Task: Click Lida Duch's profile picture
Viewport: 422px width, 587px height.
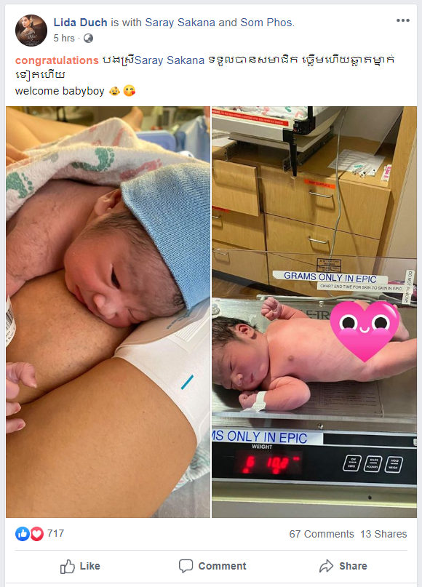Action: (x=31, y=31)
